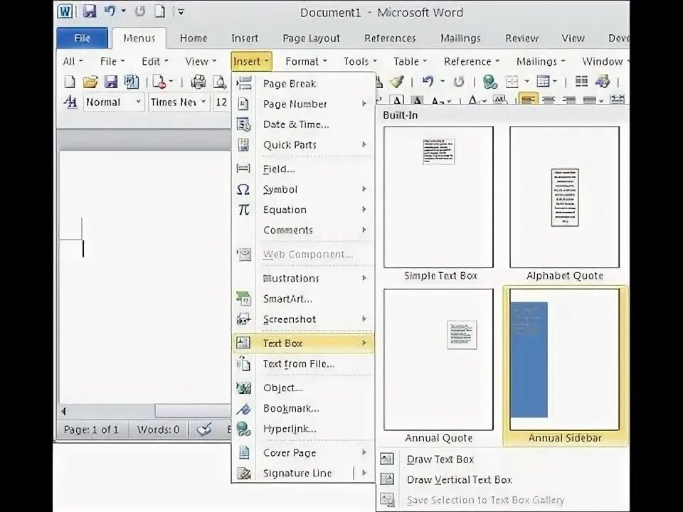Viewport: 683px width, 512px height.
Task: Expand the Page Number submenu
Action: 303,104
